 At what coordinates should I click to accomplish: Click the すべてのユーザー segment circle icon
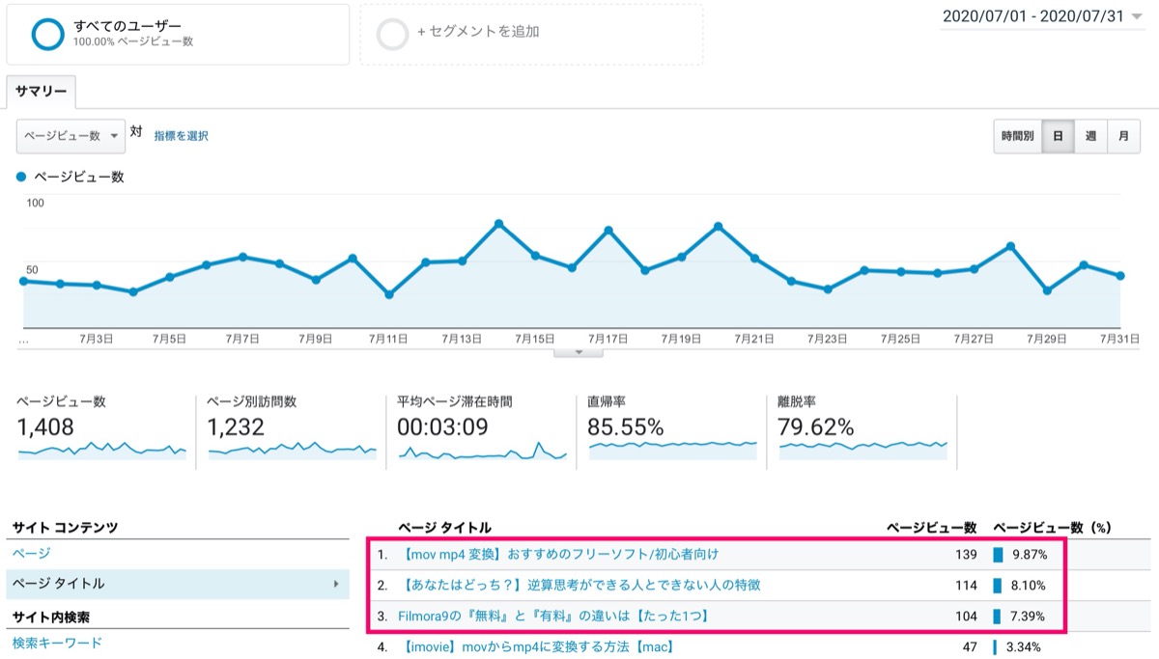(47, 34)
